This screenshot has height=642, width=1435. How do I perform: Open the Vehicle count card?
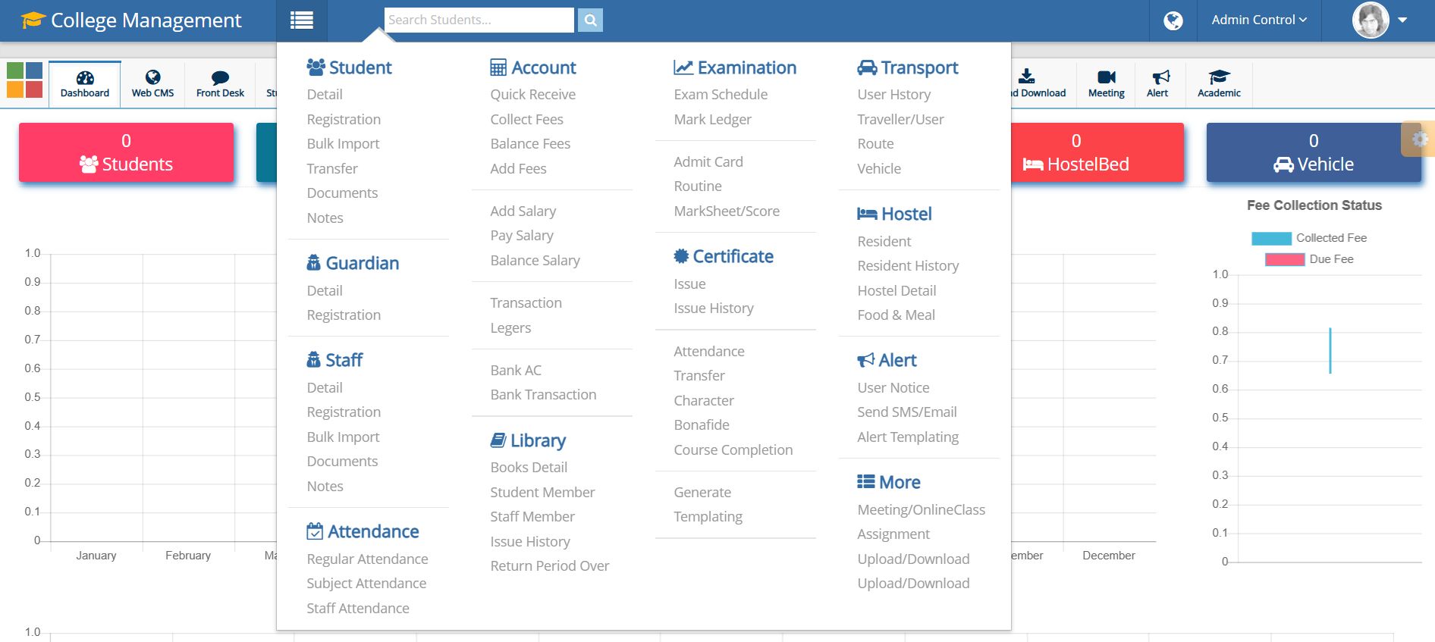click(x=1314, y=152)
